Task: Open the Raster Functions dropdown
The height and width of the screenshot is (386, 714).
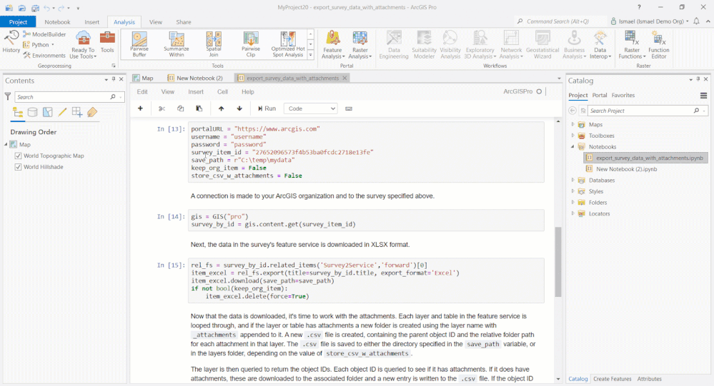Action: tap(632, 44)
